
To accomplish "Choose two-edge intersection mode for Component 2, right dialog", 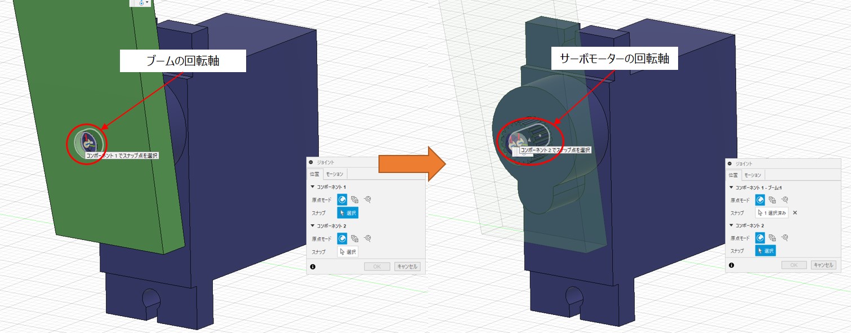I will tap(785, 238).
